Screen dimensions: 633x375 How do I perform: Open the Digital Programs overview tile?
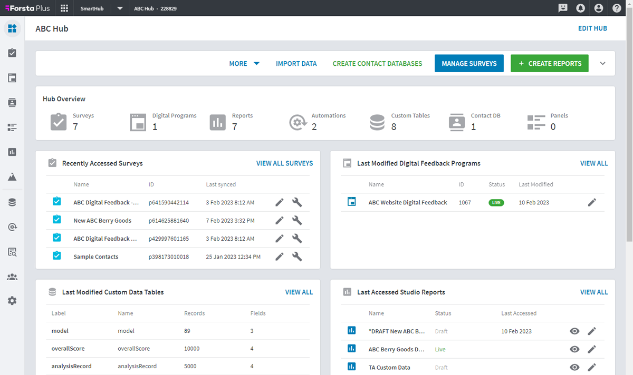tap(163, 122)
